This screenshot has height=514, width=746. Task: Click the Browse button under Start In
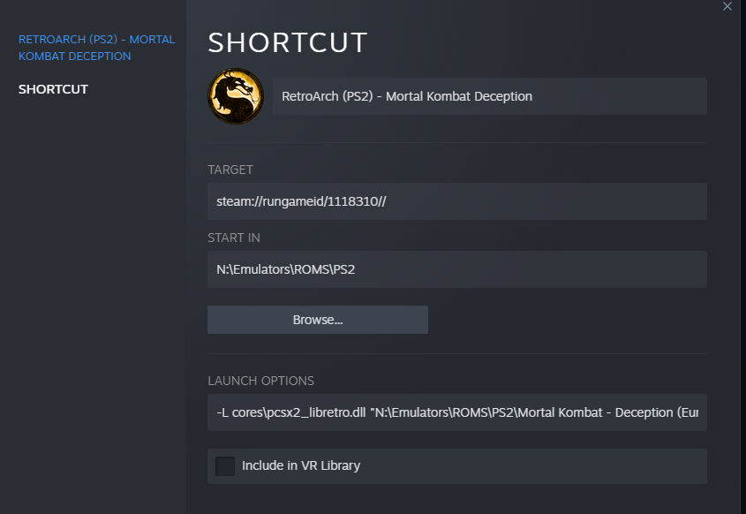point(317,319)
